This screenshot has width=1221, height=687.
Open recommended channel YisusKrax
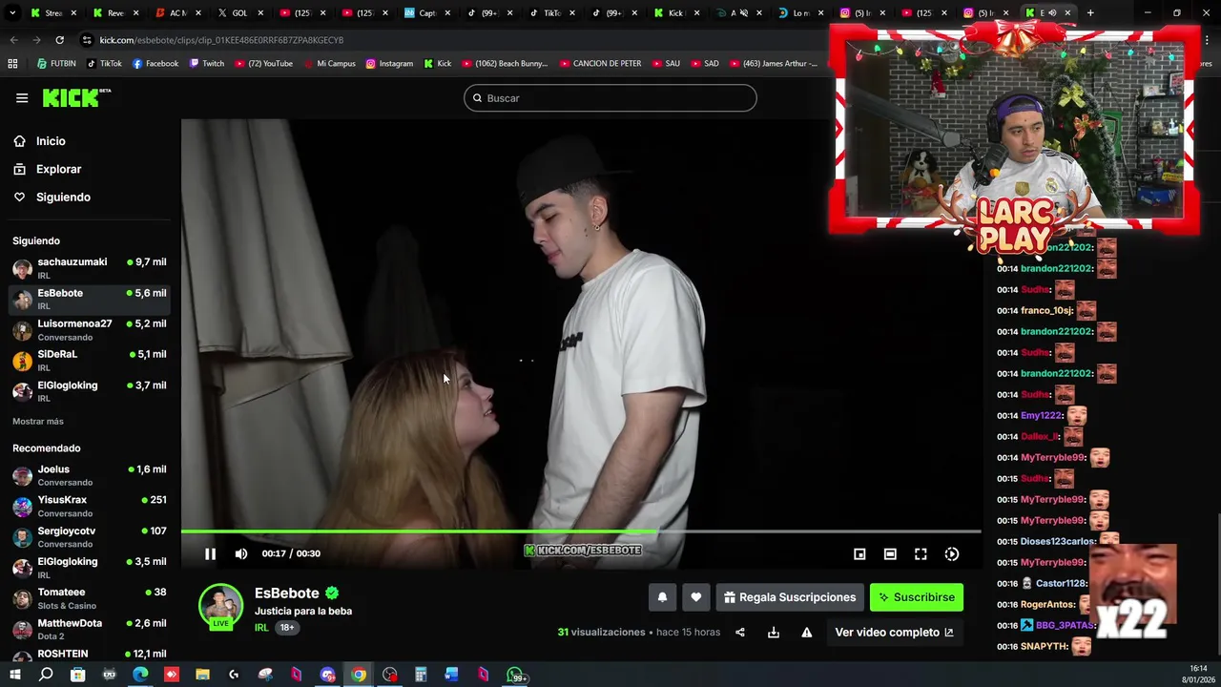[x=90, y=506]
